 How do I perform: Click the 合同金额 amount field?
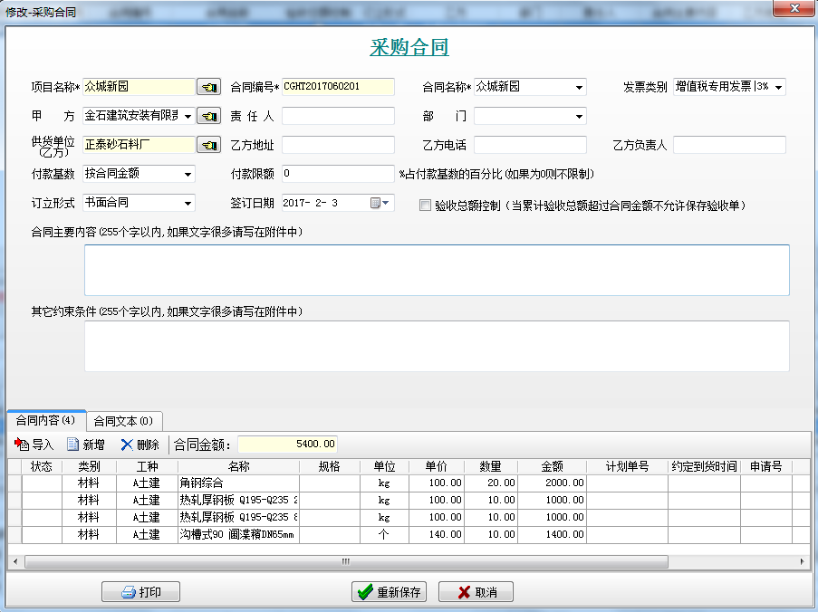click(286, 444)
